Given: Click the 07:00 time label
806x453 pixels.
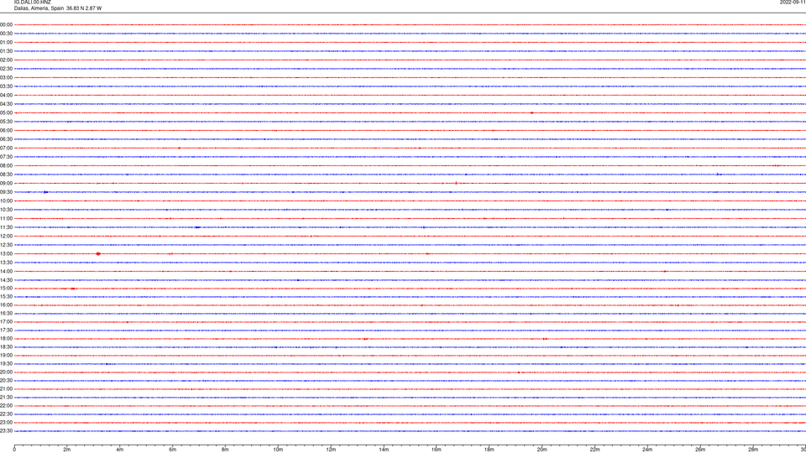Looking at the screenshot, I should point(6,148).
